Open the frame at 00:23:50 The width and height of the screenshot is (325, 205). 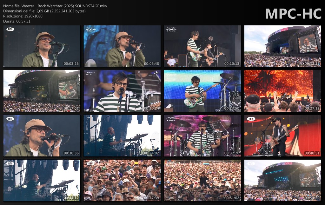pos(202,91)
